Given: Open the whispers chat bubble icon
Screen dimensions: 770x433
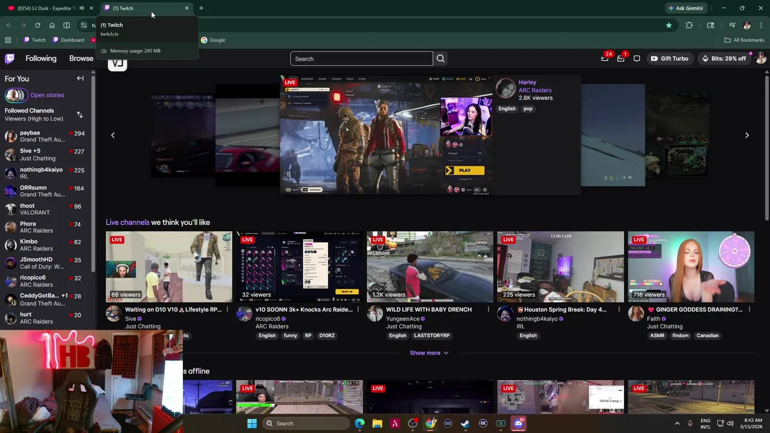Looking at the screenshot, I should coord(636,58).
